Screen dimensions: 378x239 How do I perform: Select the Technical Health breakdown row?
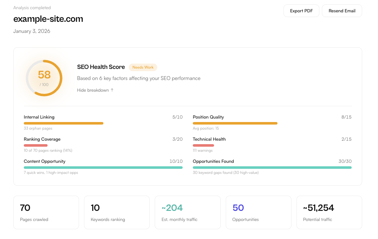point(209,139)
